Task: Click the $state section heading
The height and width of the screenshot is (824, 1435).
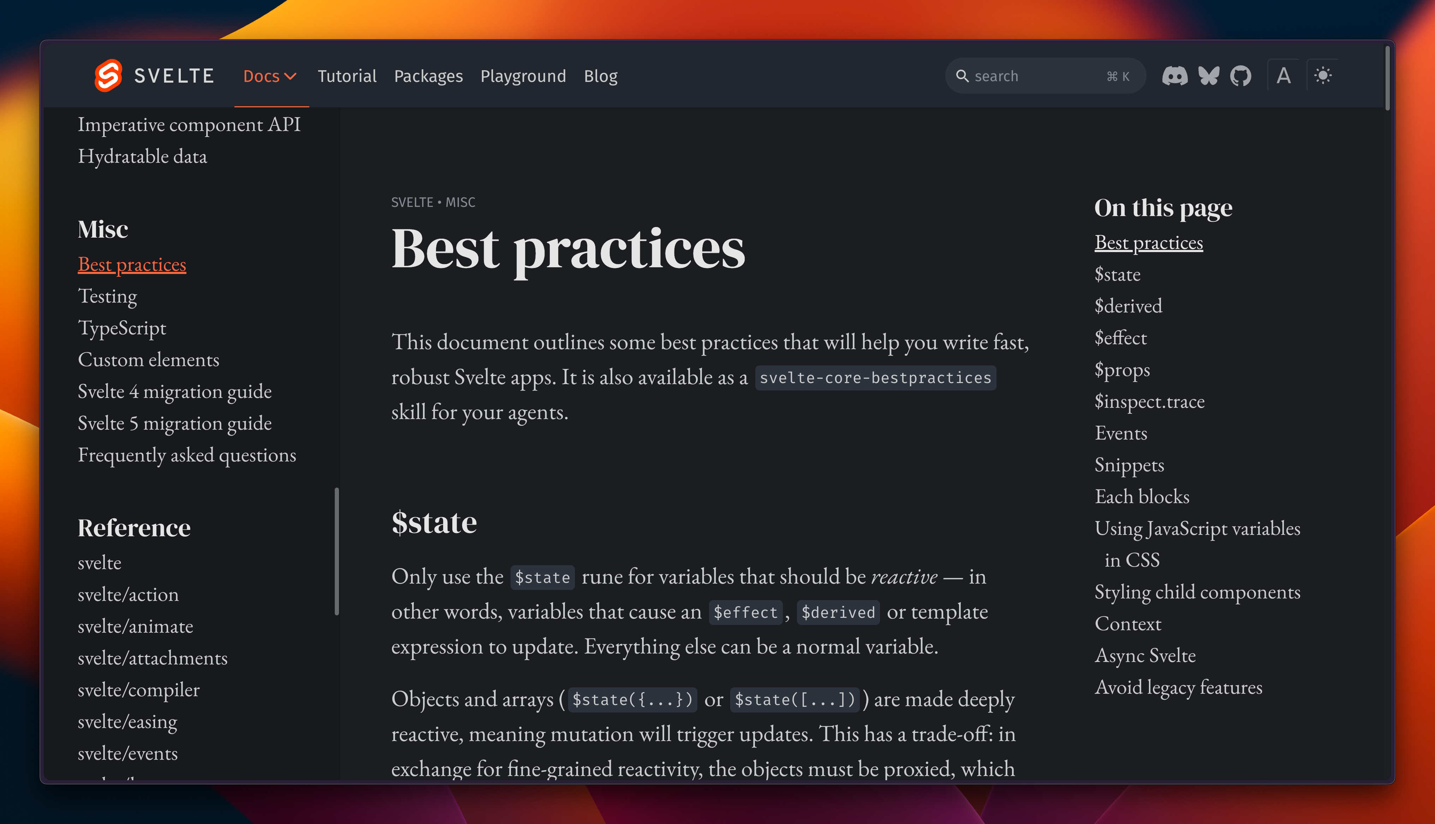Action: coord(434,522)
